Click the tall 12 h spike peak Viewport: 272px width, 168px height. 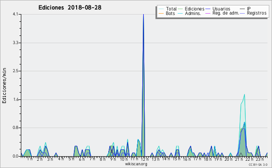coord(143,15)
